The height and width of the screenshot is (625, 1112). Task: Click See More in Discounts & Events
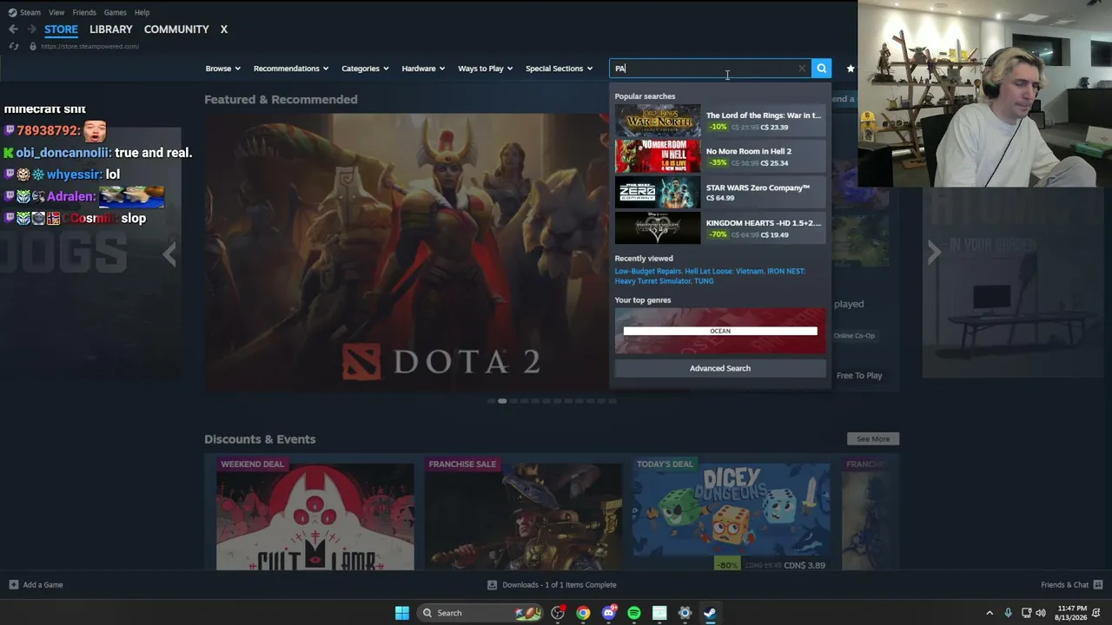tap(873, 439)
